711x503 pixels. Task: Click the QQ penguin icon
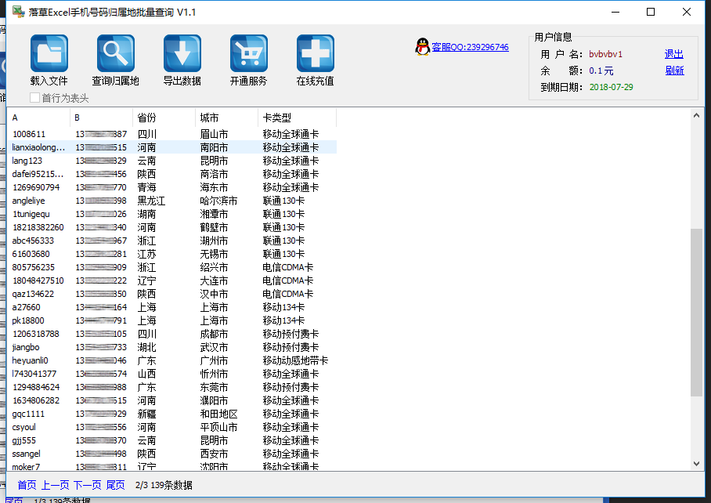click(422, 48)
